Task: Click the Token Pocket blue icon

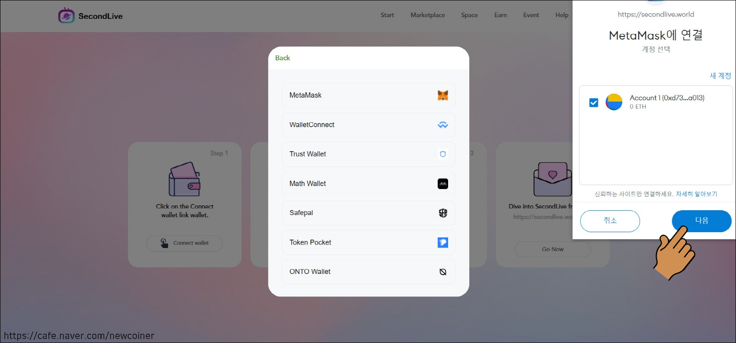Action: (x=442, y=242)
